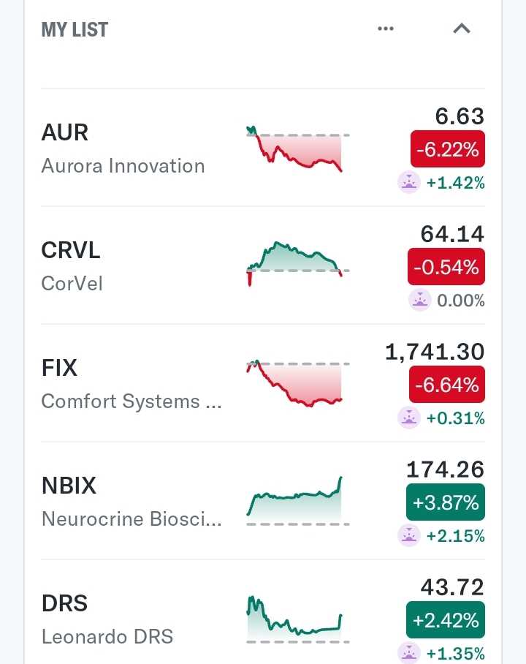Open the AUR intraday sparkline chart

click(x=298, y=148)
